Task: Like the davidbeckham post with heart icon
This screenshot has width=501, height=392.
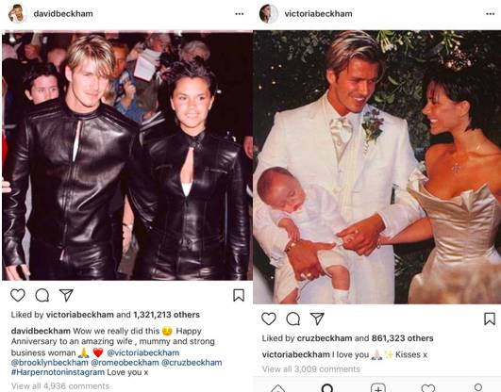Action: 18,295
